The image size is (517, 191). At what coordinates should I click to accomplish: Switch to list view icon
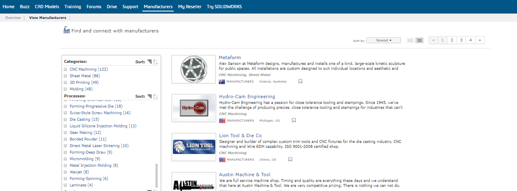click(419, 40)
